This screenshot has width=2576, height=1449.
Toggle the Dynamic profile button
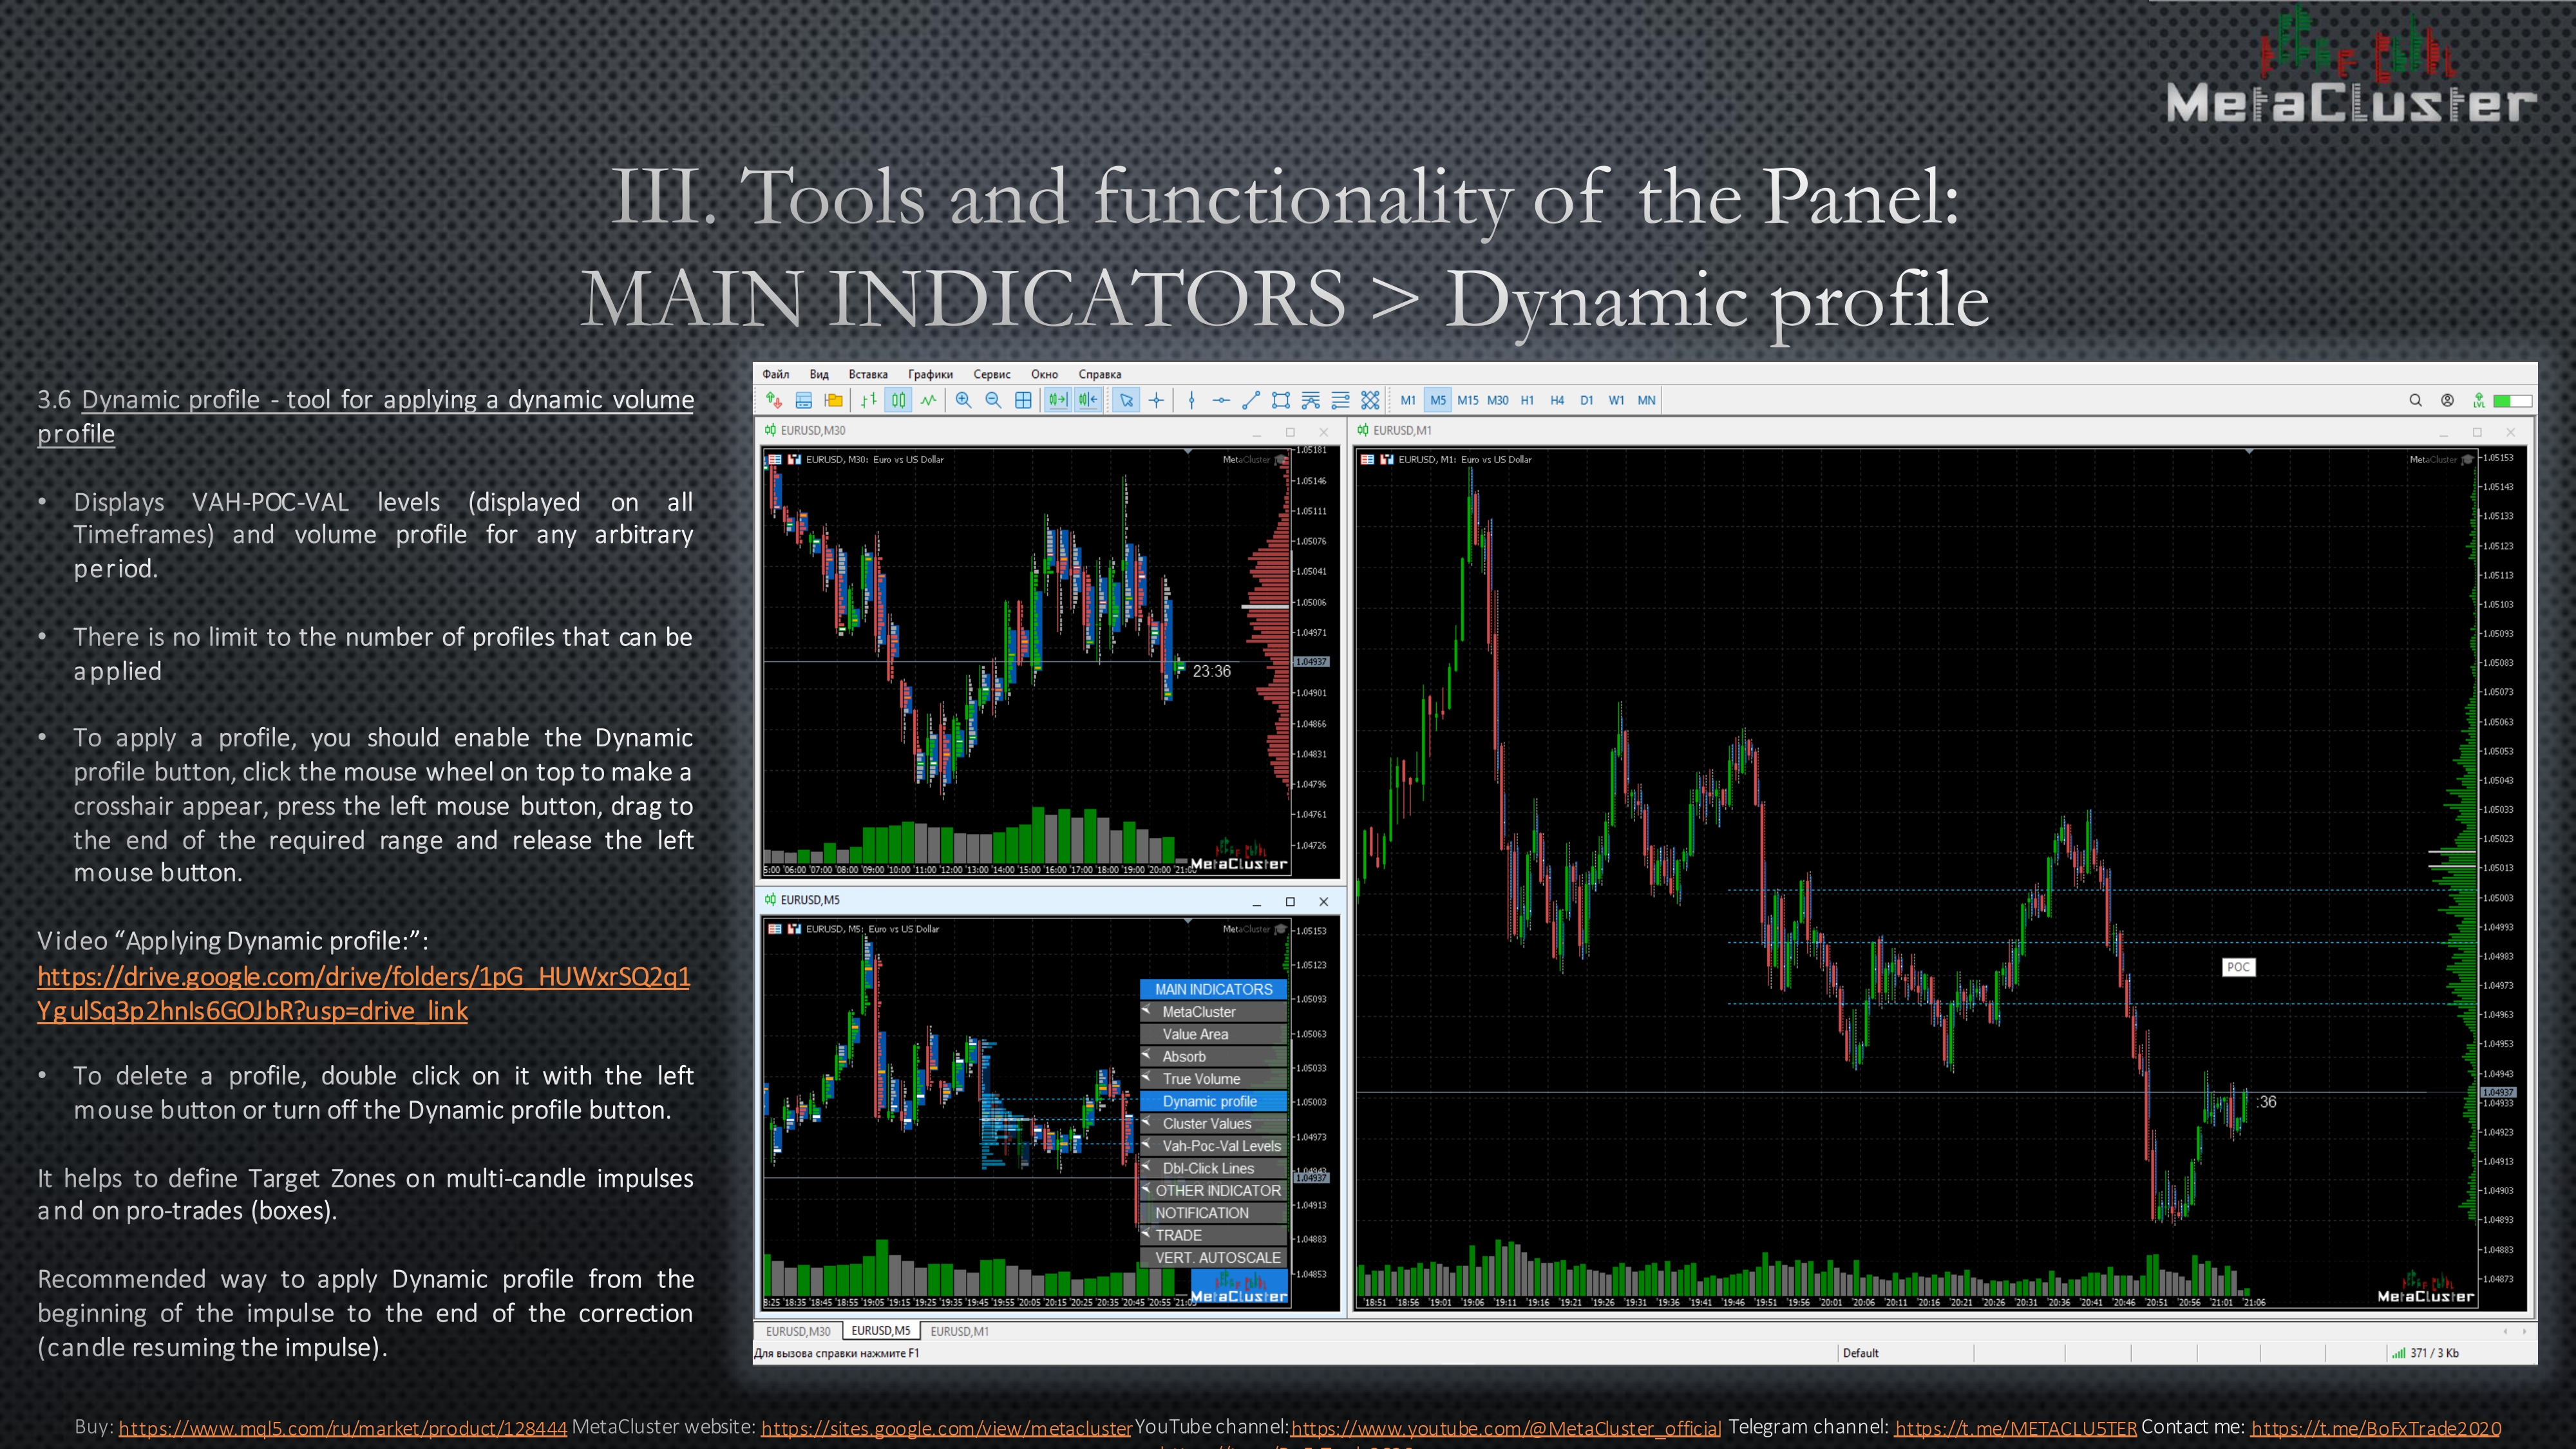click(x=1213, y=1101)
